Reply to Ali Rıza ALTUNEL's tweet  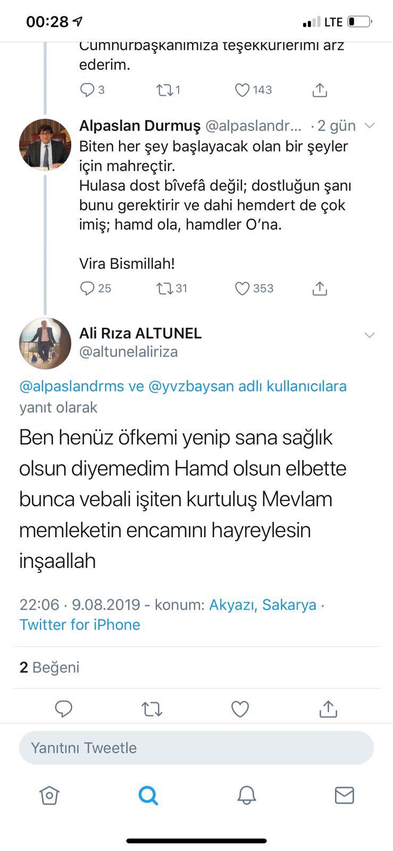[x=64, y=708]
